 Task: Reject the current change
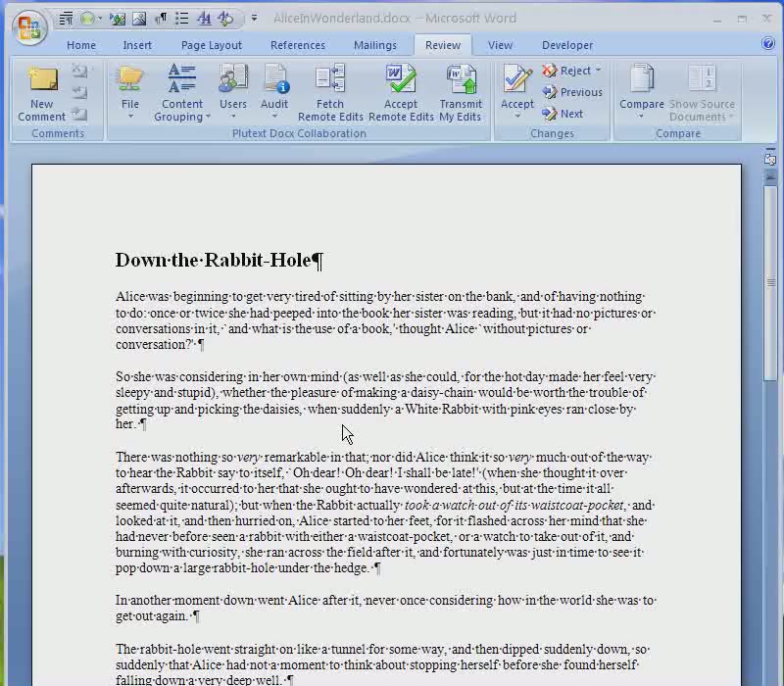[x=566, y=71]
